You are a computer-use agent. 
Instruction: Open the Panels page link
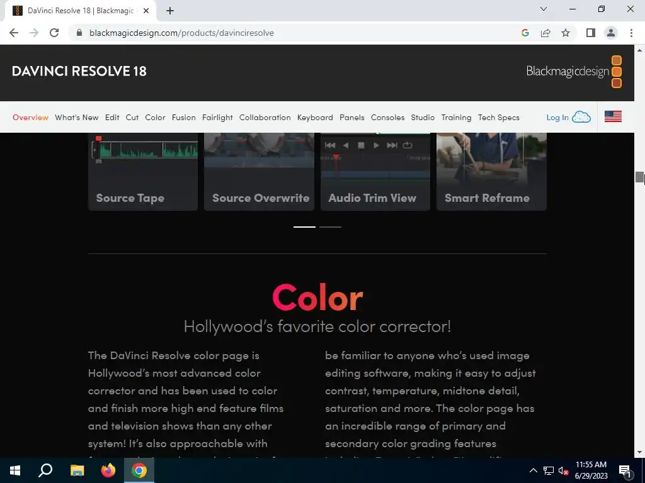point(351,118)
